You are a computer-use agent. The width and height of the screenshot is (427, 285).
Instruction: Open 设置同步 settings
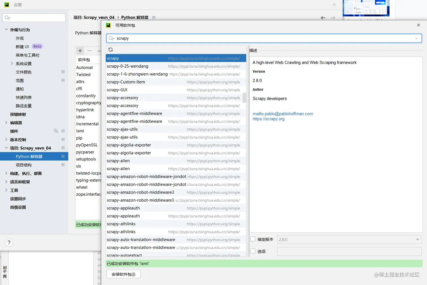[18, 199]
